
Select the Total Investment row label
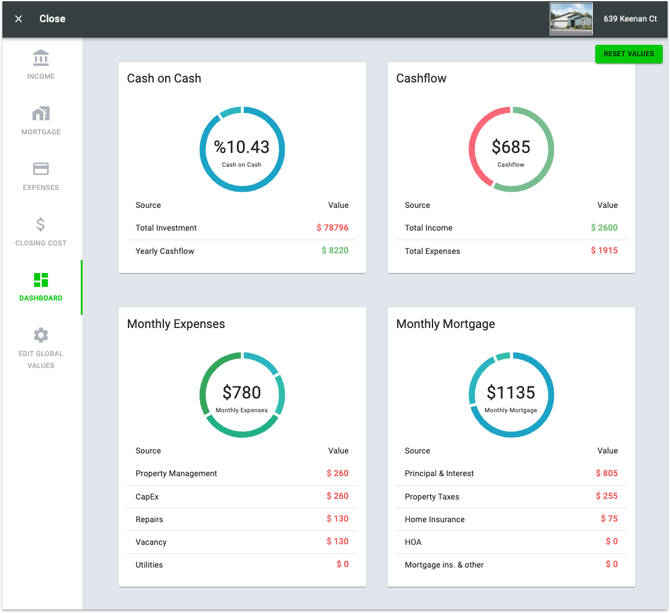(x=166, y=228)
